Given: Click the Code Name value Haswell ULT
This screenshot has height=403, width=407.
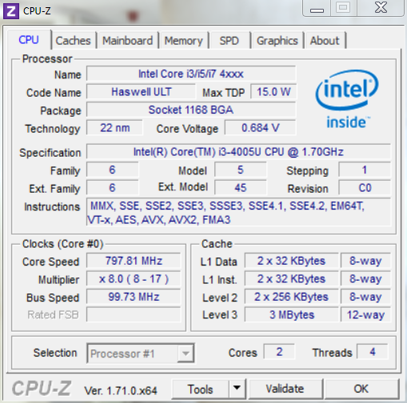Looking at the screenshot, I should pos(141,92).
